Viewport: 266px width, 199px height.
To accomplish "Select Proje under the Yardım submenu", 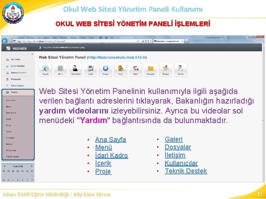I will pyautogui.click(x=8, y=125).
